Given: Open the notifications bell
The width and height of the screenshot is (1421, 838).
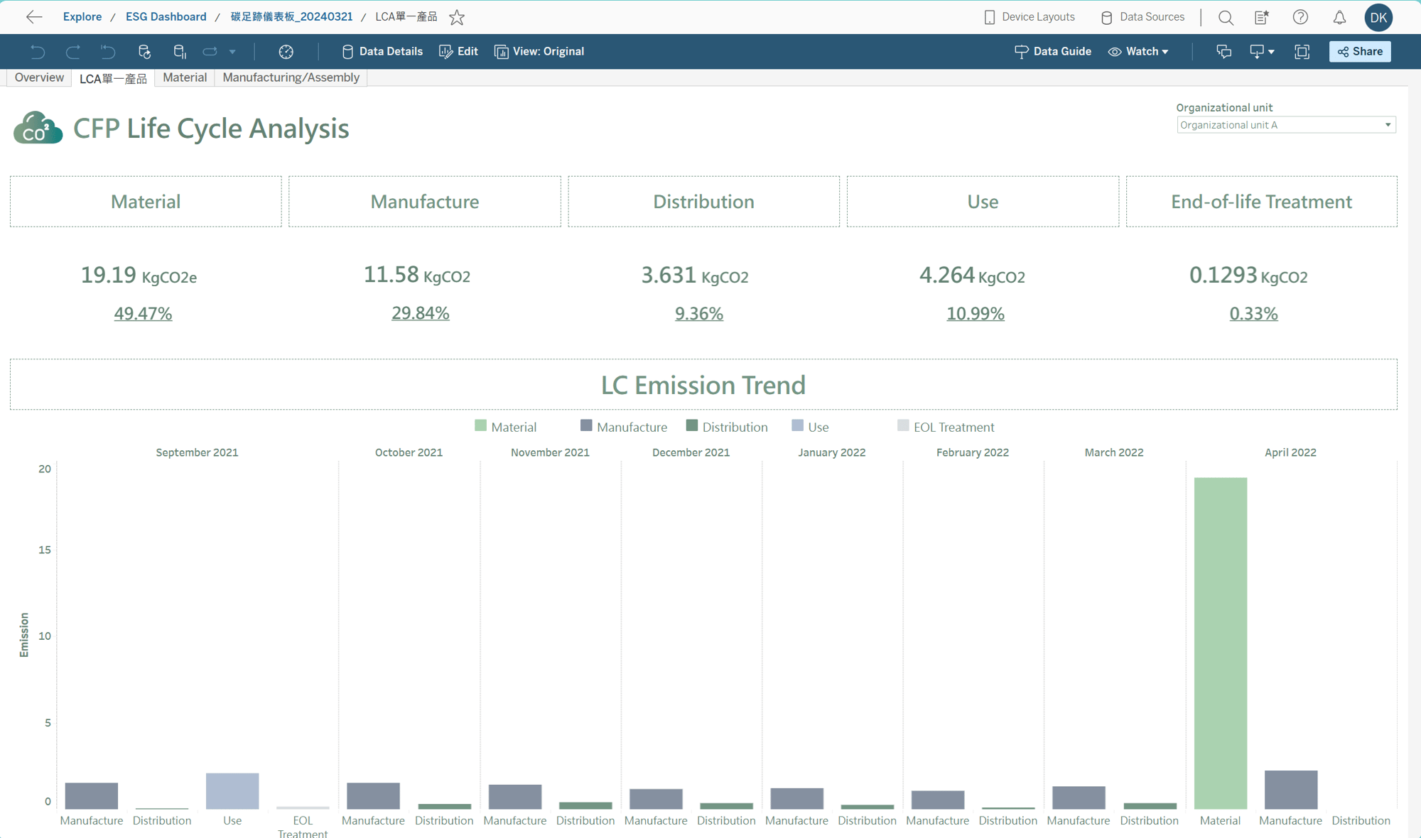Looking at the screenshot, I should pyautogui.click(x=1339, y=17).
